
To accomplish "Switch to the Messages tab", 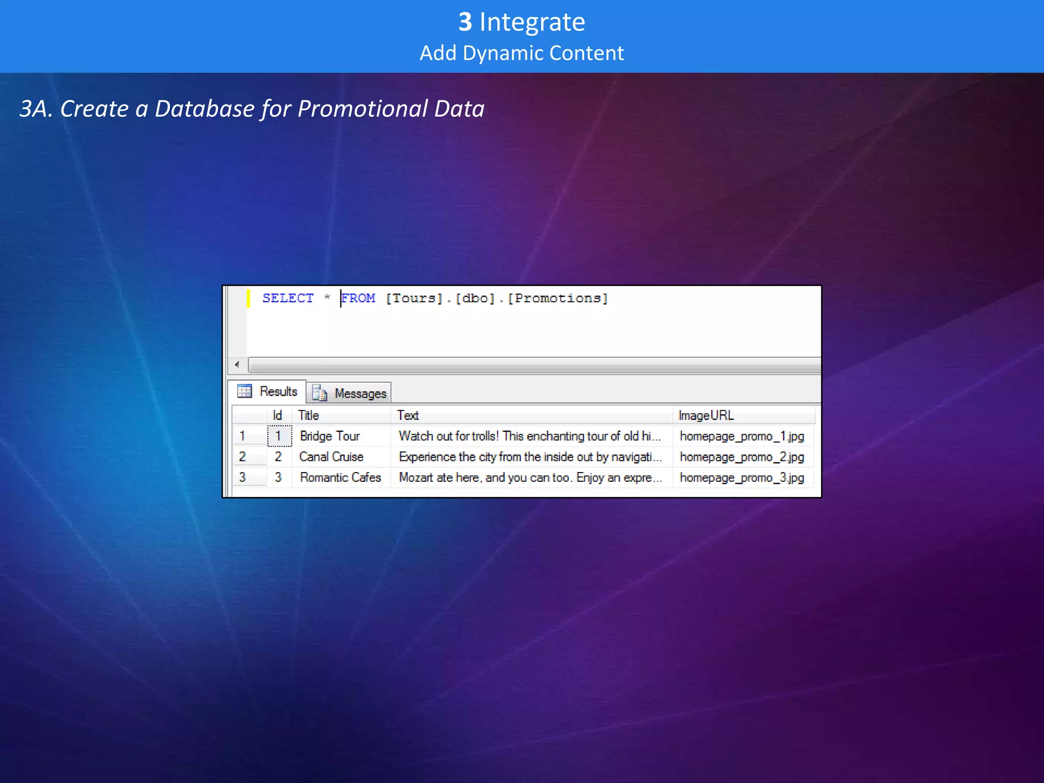I will [x=349, y=393].
